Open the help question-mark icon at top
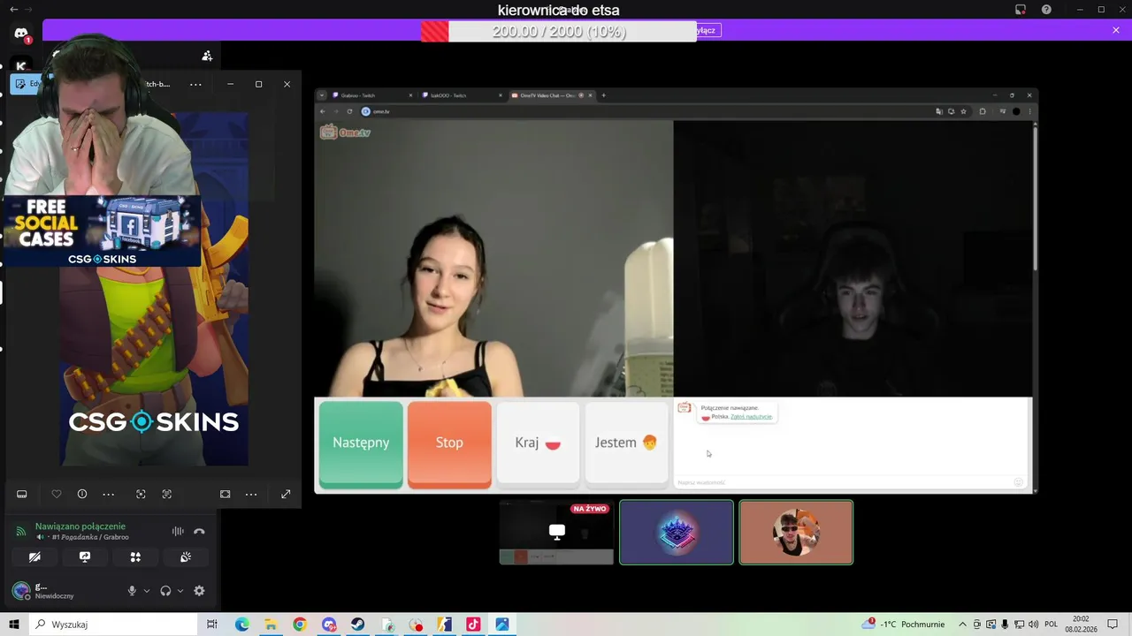Screen dimensions: 1132x636 pos(1046,10)
